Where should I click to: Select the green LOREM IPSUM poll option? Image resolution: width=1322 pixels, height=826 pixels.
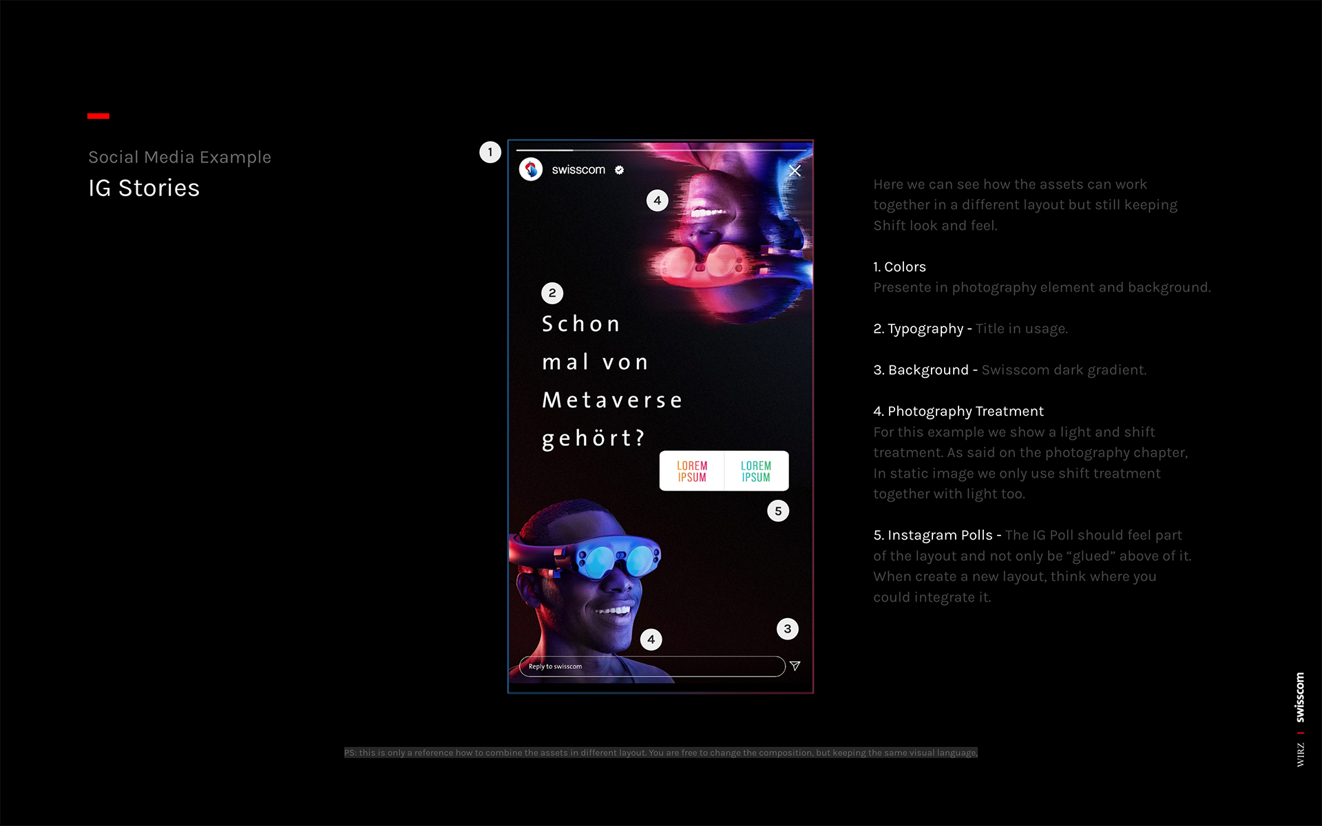click(x=755, y=472)
